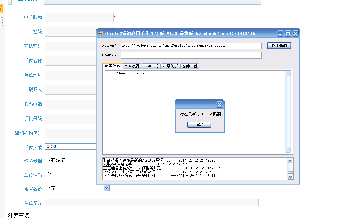
Task: Click scroll-up arrow of log panel
Action: pyautogui.click(x=290, y=161)
